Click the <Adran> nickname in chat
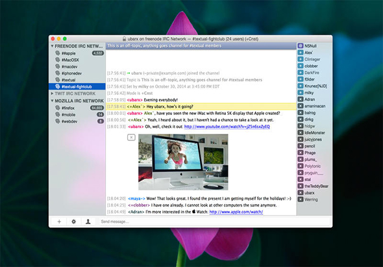This screenshot has width=383, height=267. (x=136, y=212)
